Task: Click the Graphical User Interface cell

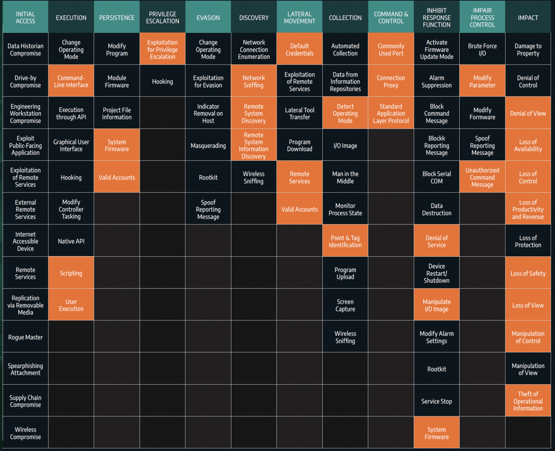Action: pyautogui.click(x=71, y=145)
